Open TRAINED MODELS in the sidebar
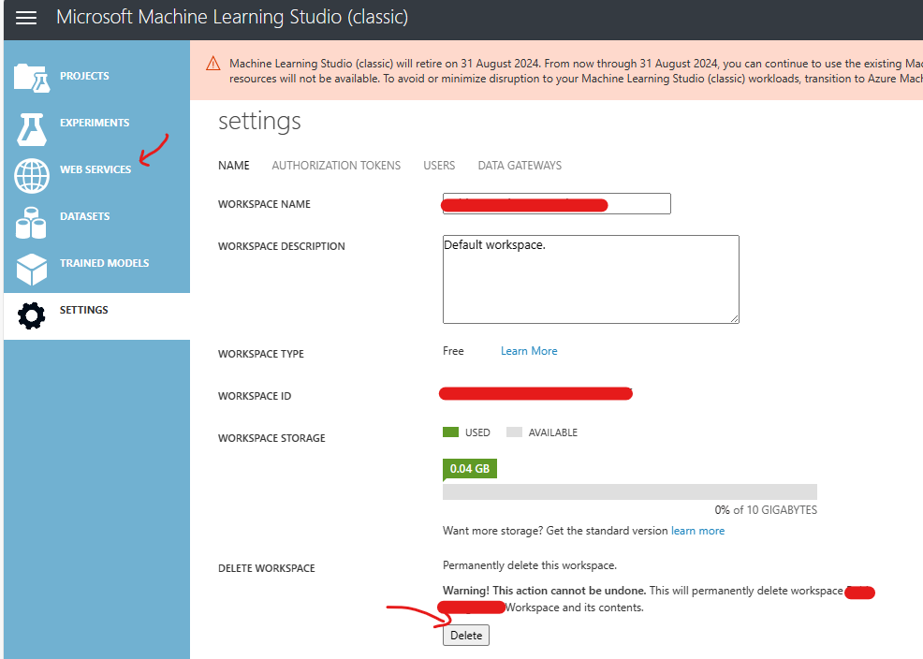923x659 pixels. (x=104, y=263)
